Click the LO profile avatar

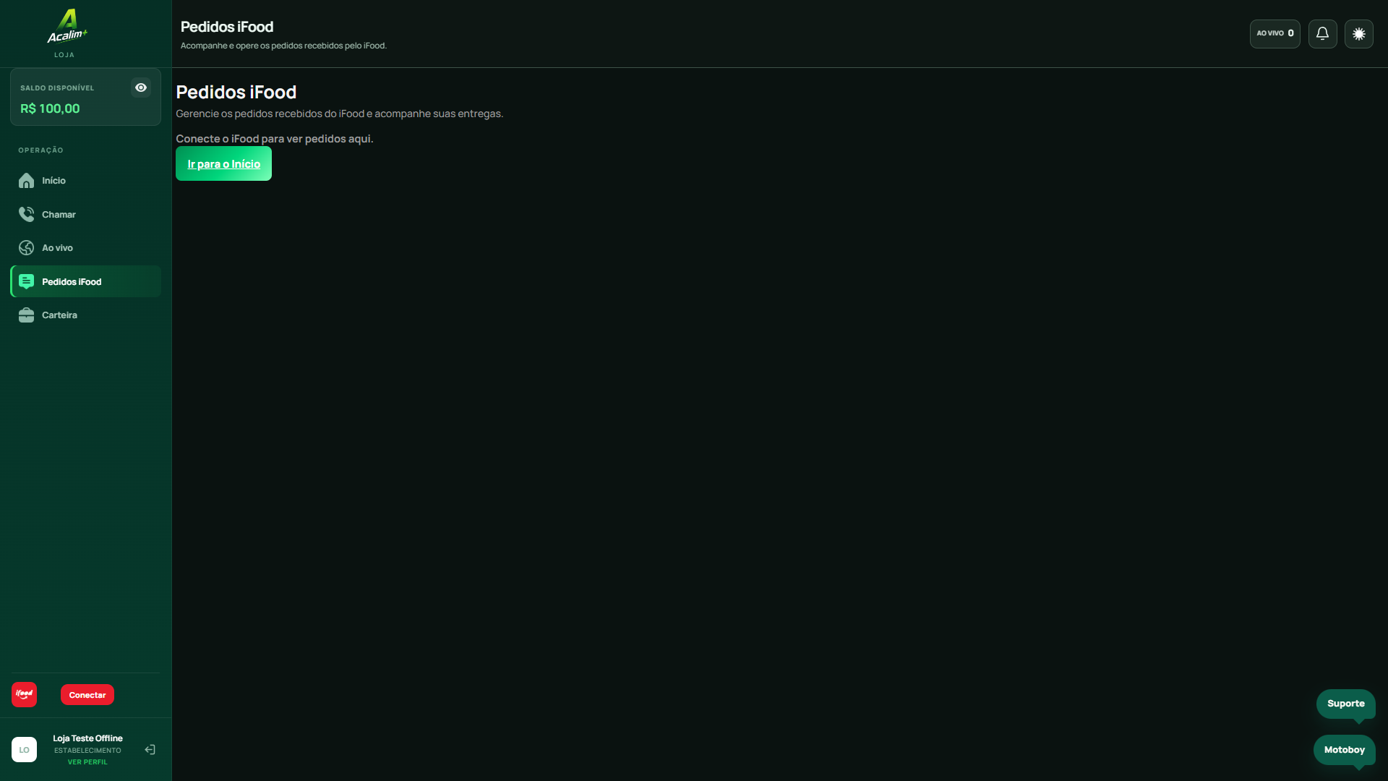click(x=25, y=750)
